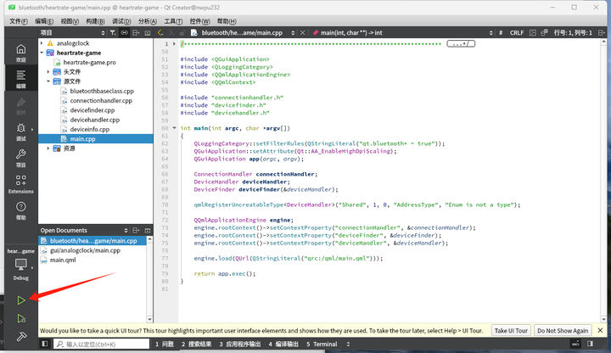Toggle synchronize with editor link icon
Image resolution: width=611 pixels, height=353 pixels.
124,32
